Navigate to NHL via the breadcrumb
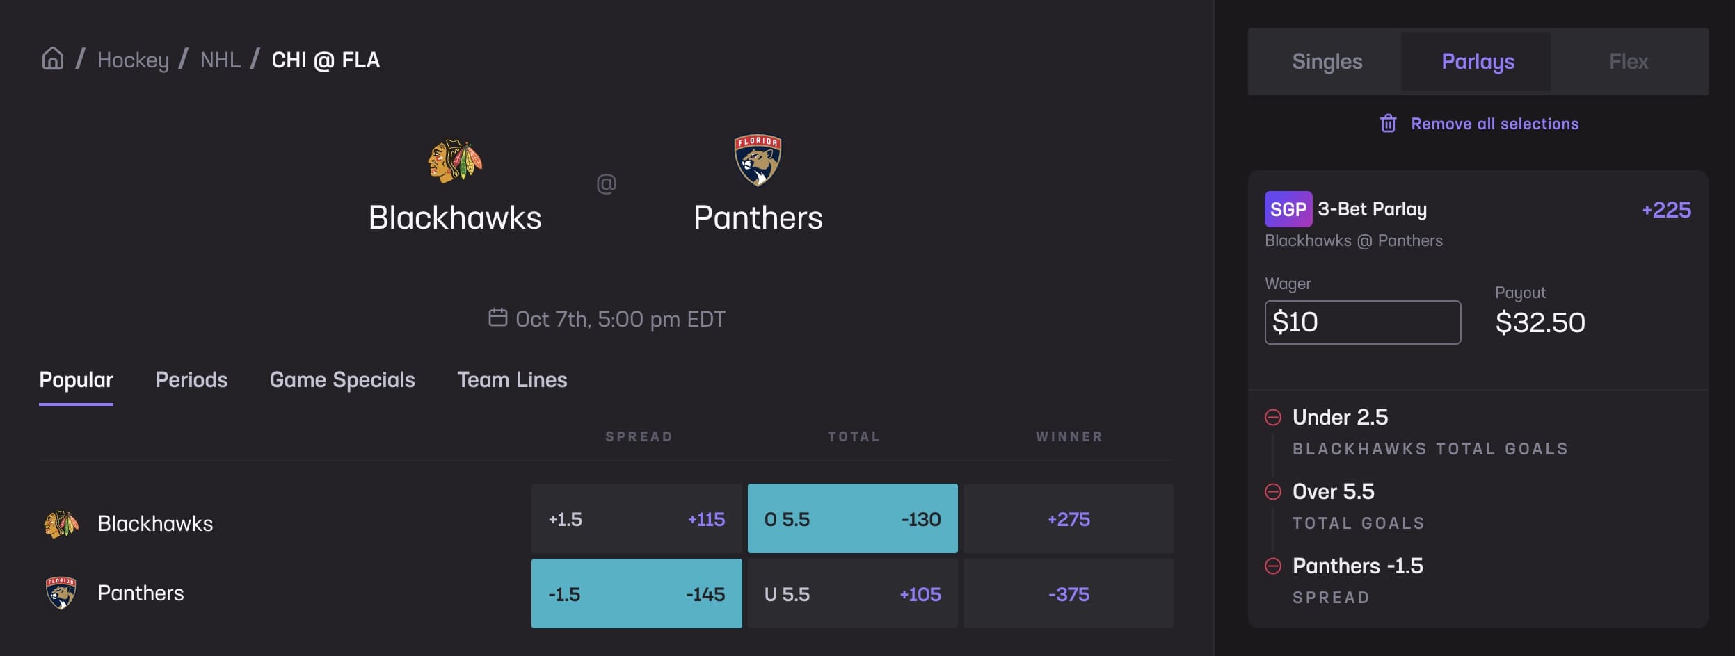Screen dimensions: 1735x656 [221, 59]
